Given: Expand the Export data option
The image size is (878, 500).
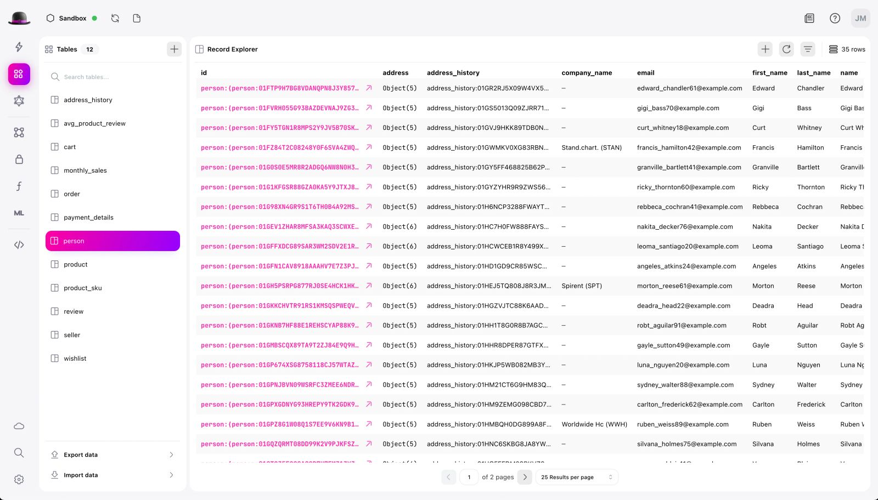Looking at the screenshot, I should coord(112,454).
